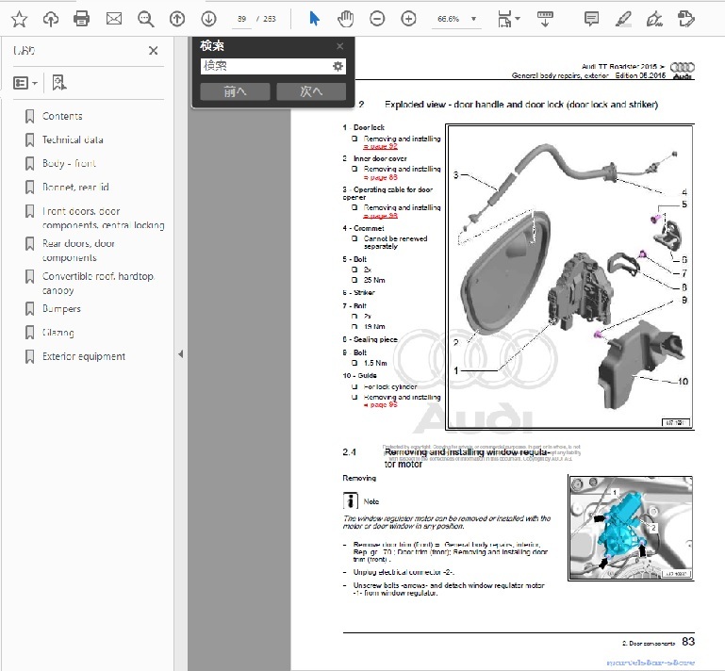
Task: Open Convertible roof, hardtop canopy bookmark
Action: pyautogui.click(x=98, y=283)
